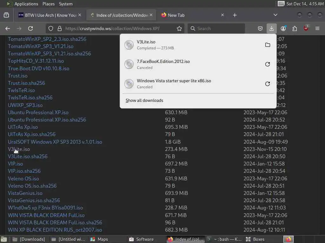Open TopHitsCD_V.31.12.11.iso link
The image size is (325, 243).
click(x=36, y=61)
